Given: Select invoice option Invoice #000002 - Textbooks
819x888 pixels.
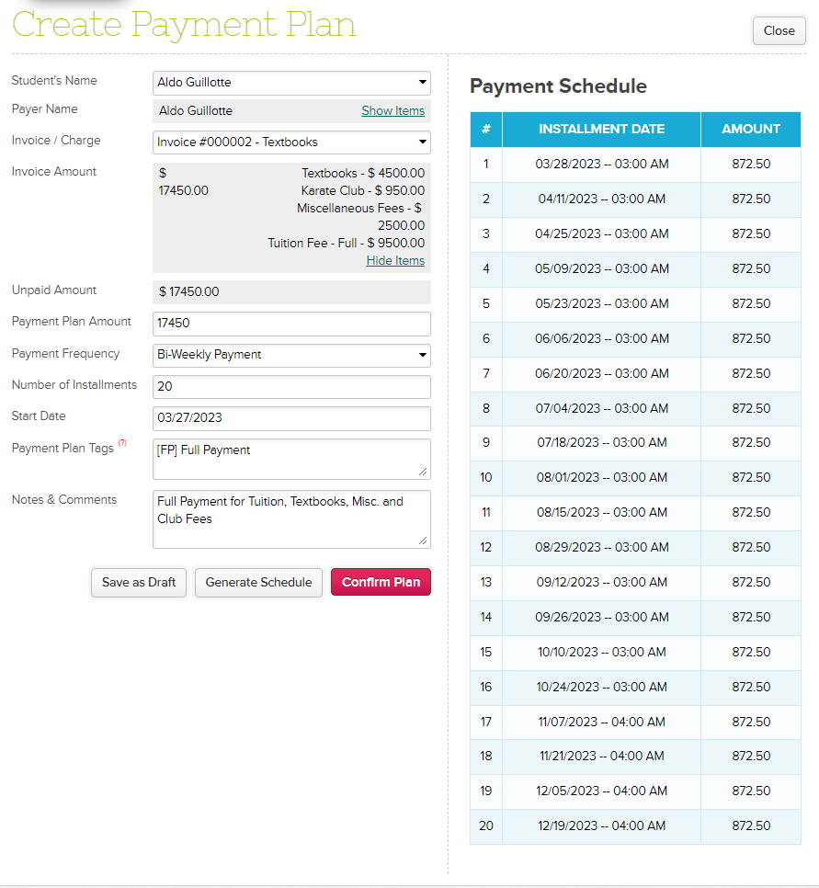Looking at the screenshot, I should pos(291,142).
